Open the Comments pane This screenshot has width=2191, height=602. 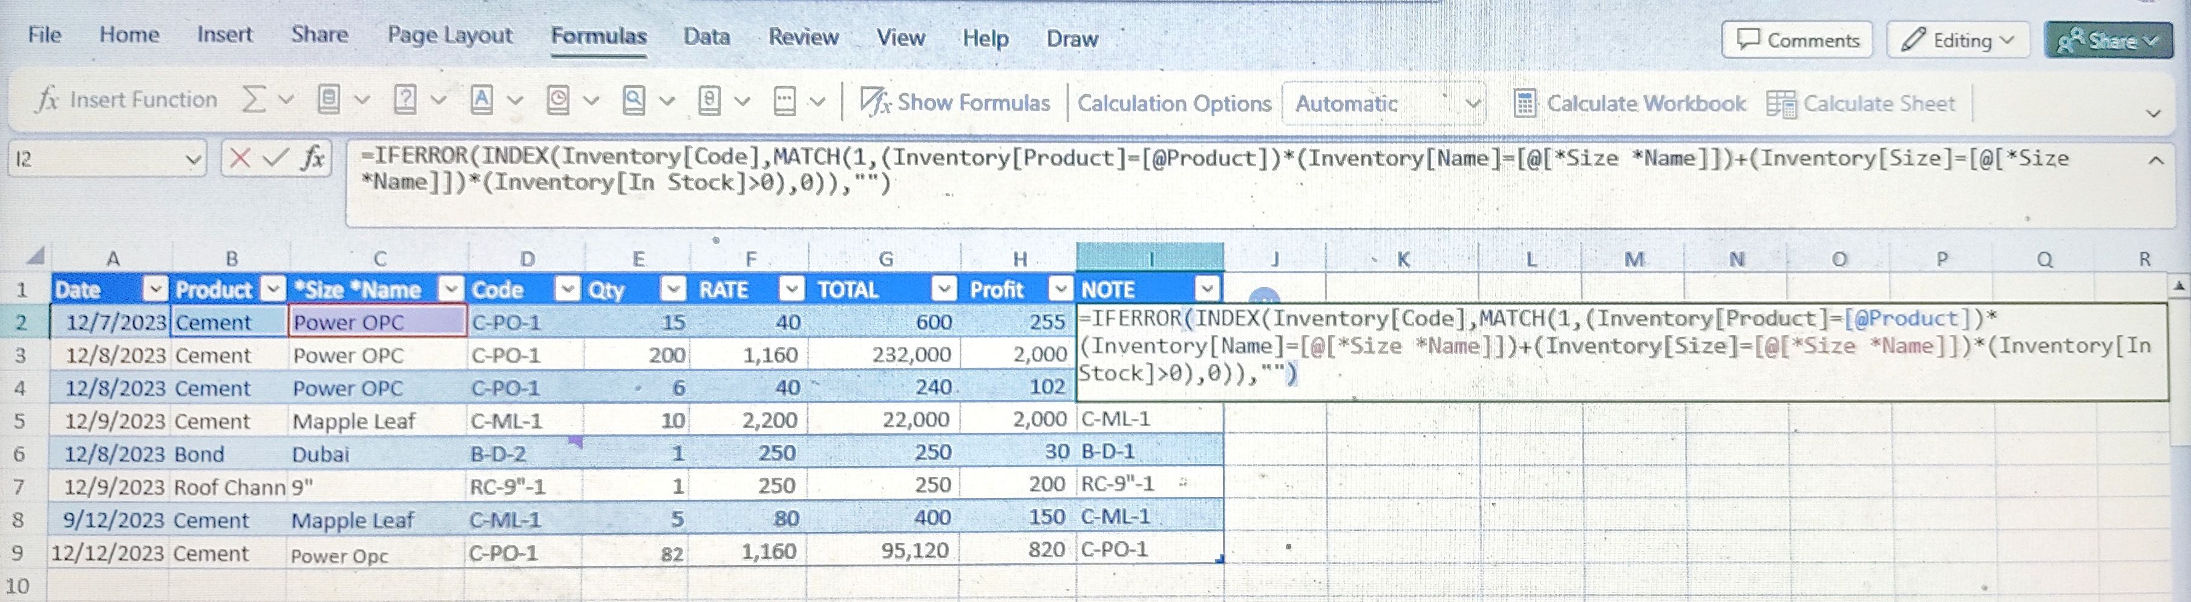click(x=1797, y=40)
